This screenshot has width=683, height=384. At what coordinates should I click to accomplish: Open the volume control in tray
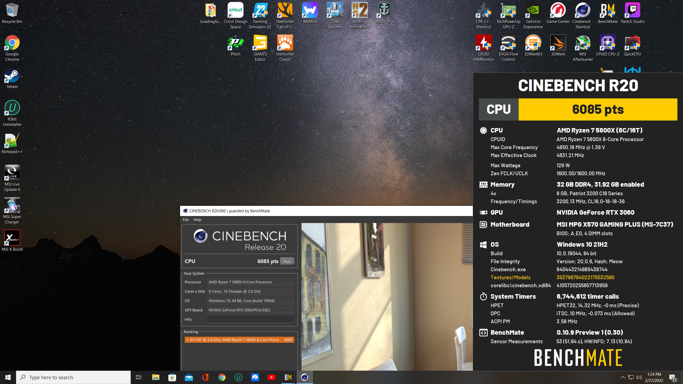[x=639, y=377]
